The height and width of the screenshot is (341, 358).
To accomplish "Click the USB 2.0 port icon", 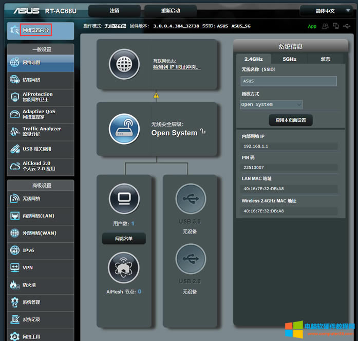I will [191, 259].
